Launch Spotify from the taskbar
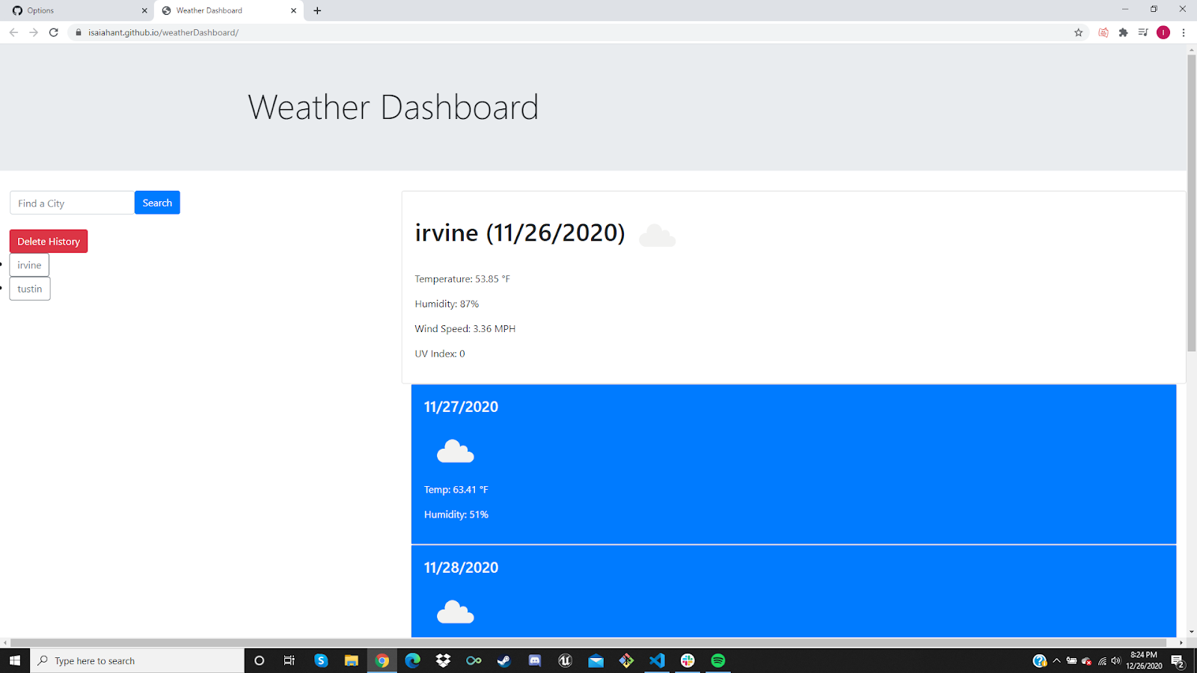This screenshot has height=673, width=1197. pos(717,660)
